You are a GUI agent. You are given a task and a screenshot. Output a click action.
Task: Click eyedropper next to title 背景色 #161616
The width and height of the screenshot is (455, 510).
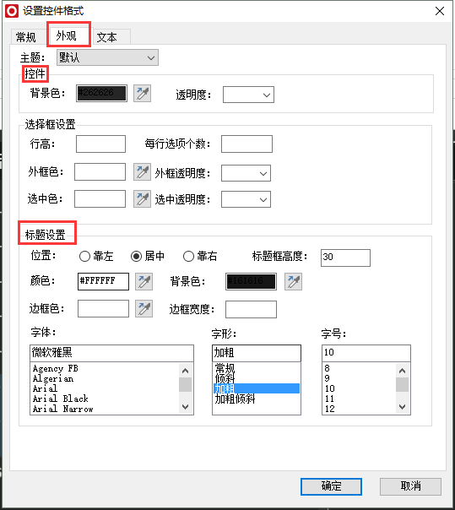click(x=293, y=282)
